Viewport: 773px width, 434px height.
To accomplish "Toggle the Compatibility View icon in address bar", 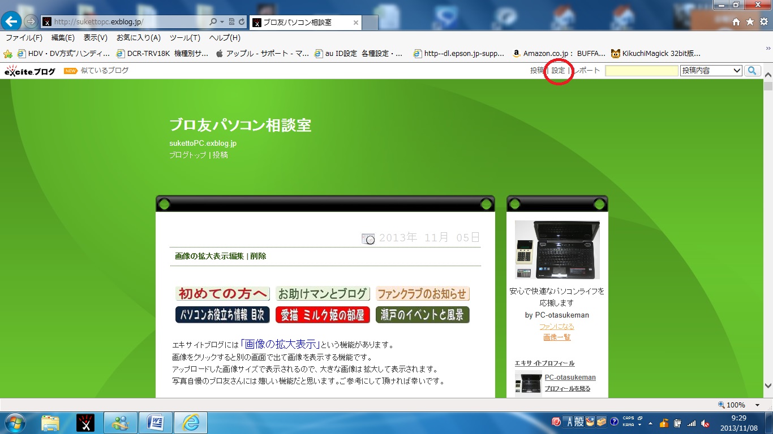I will [x=231, y=22].
